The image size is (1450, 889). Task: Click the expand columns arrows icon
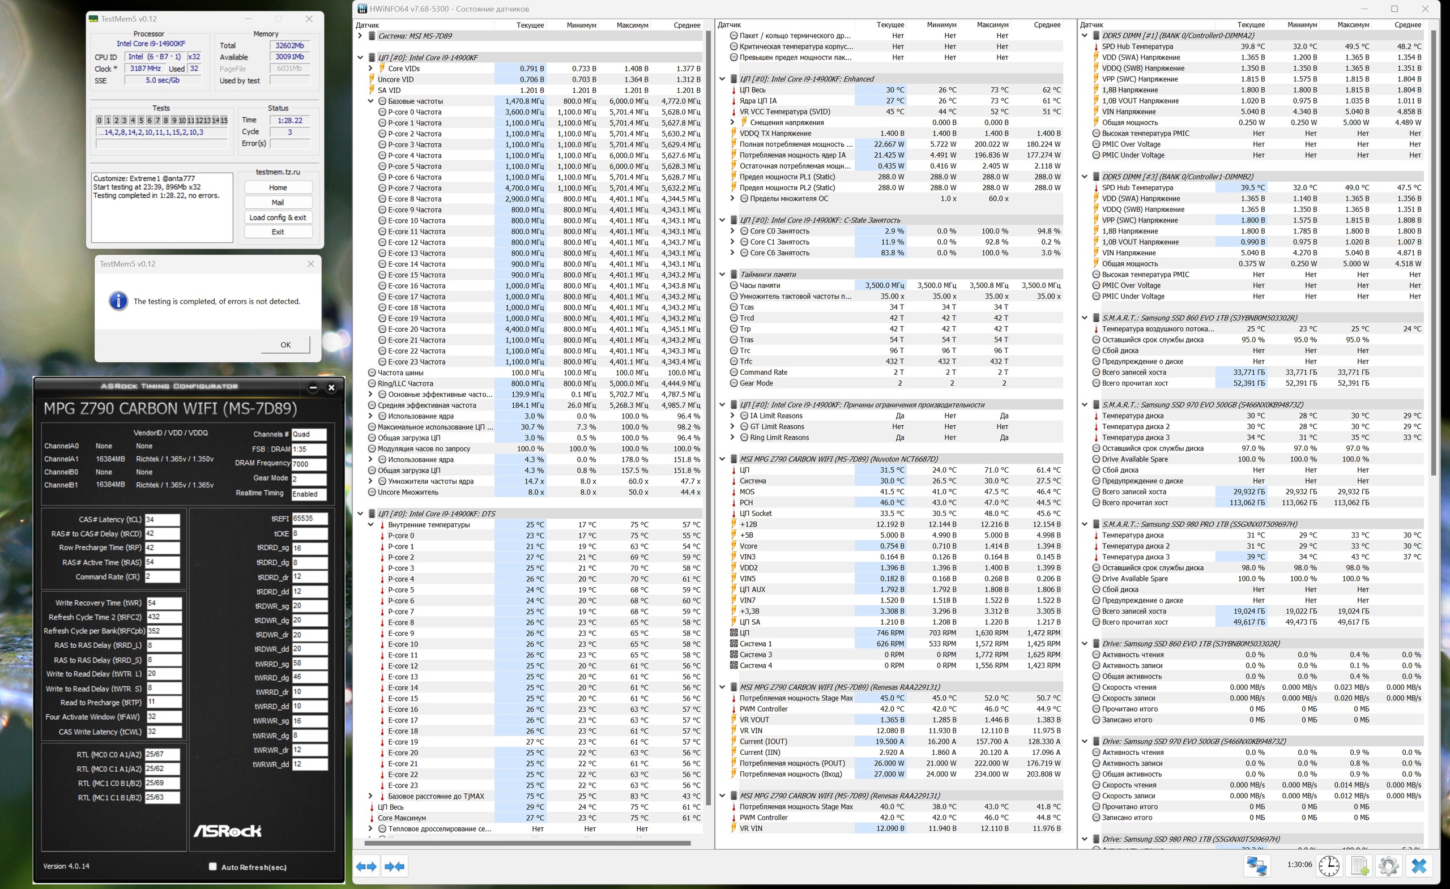366,866
